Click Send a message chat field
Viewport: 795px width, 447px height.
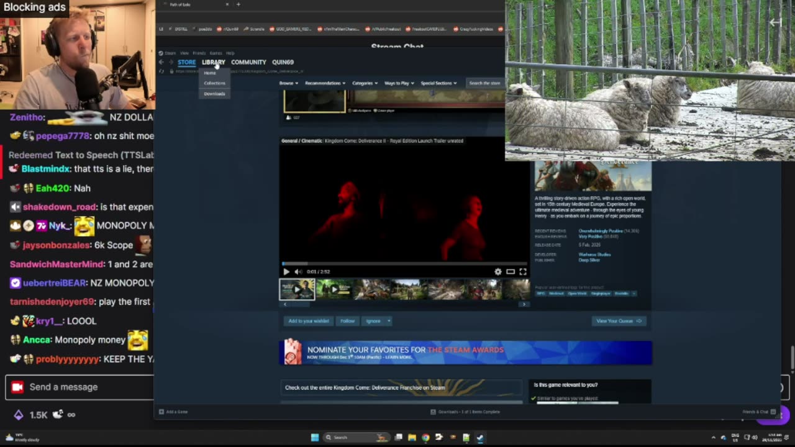tap(81, 387)
